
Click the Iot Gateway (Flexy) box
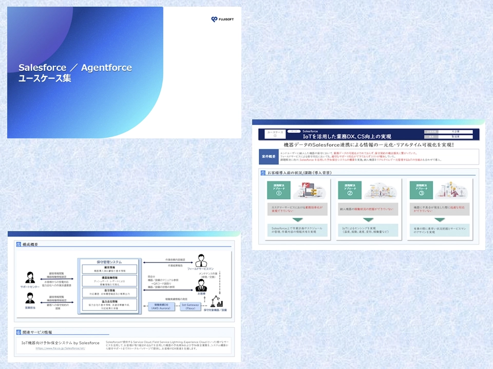pos(190,306)
